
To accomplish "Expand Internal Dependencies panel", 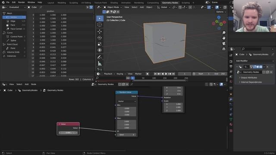I will click(251, 82).
